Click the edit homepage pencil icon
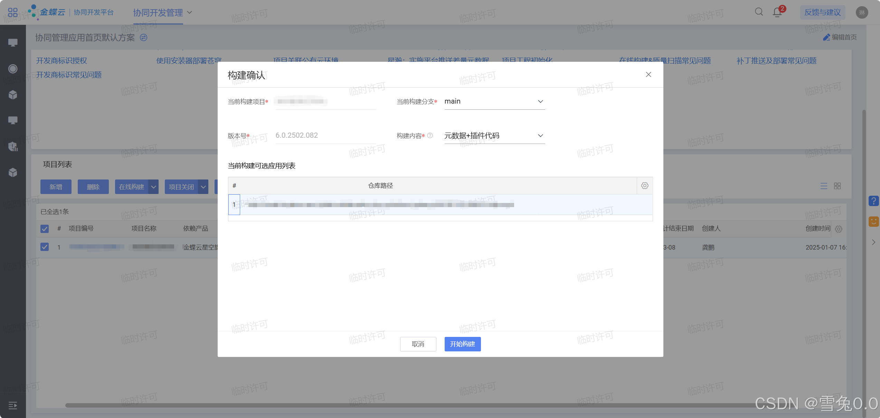This screenshot has width=880, height=418. 826,37
